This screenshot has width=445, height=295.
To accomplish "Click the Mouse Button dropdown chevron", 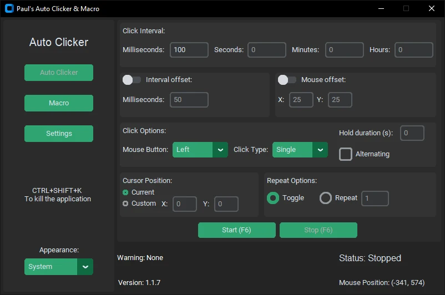I will [x=220, y=150].
